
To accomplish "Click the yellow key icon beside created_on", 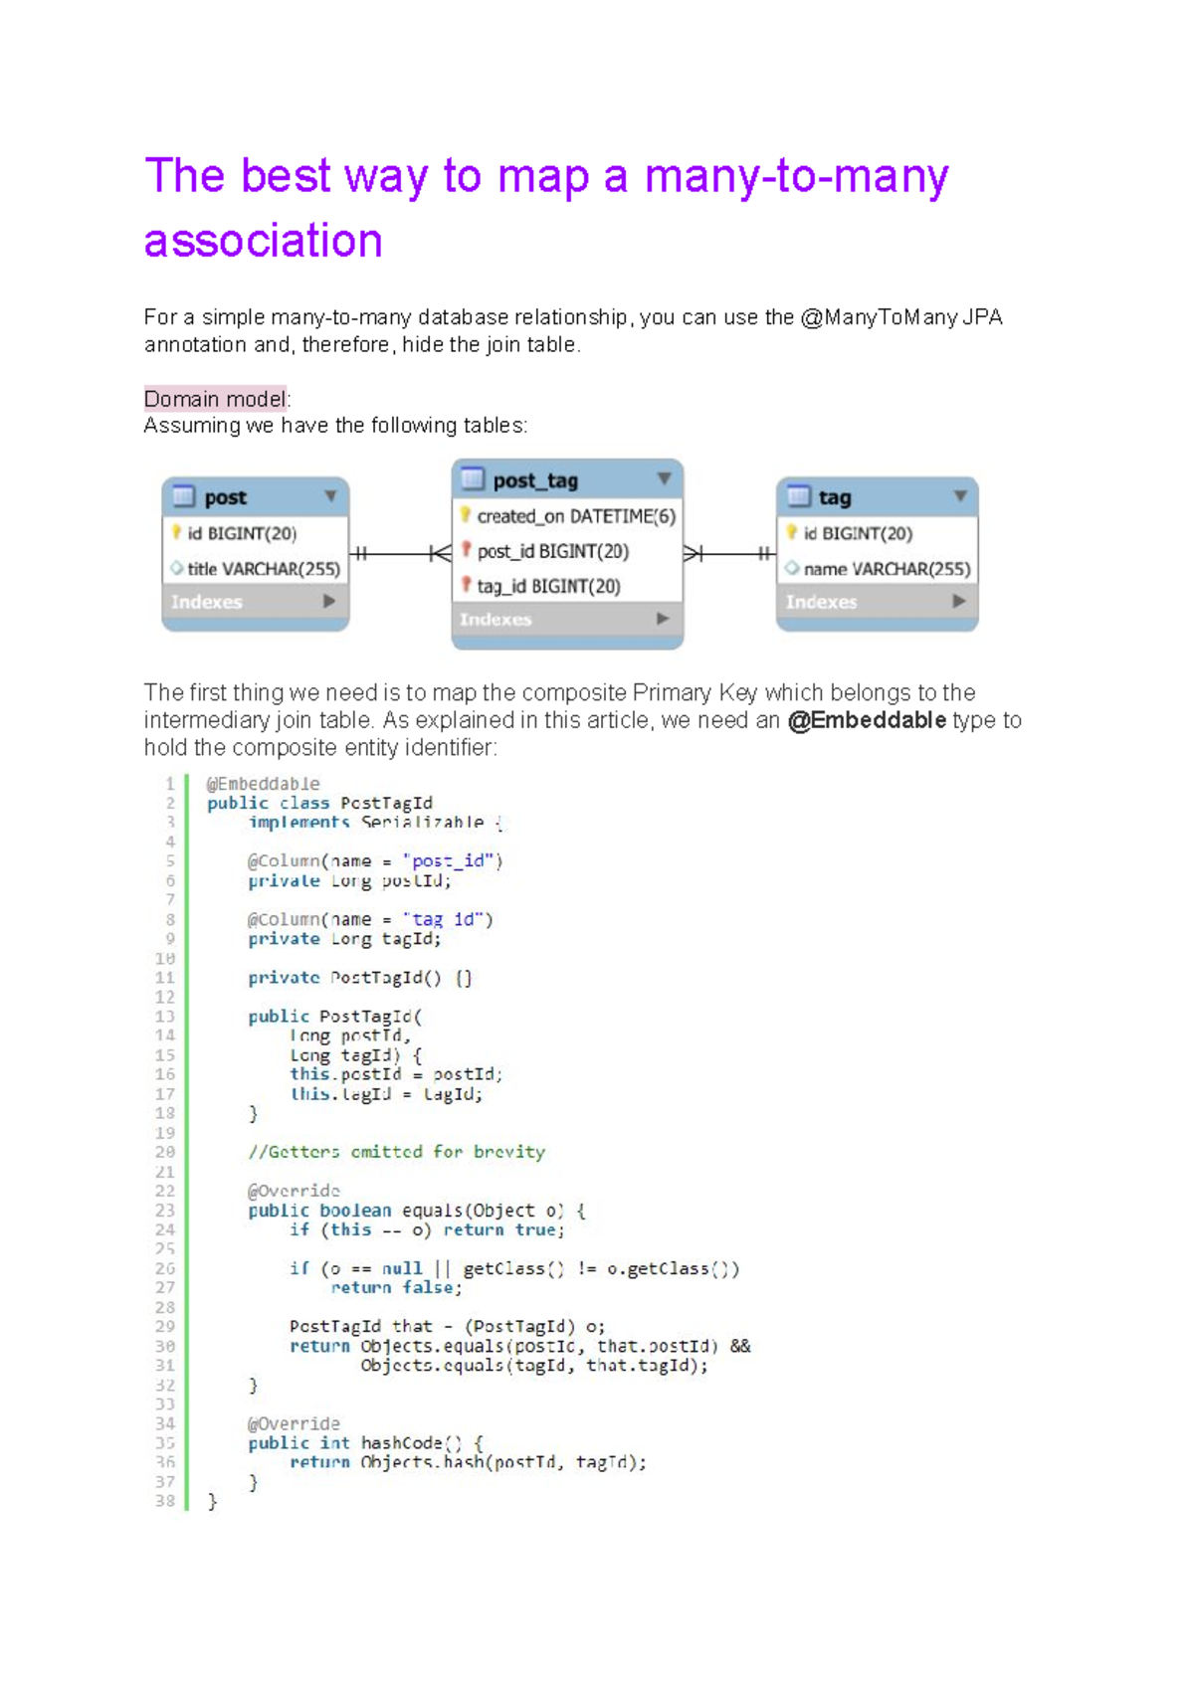I will 465,515.
